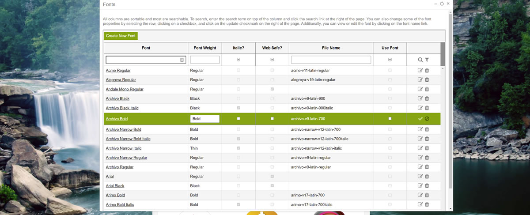Click the funnel filter icon in filter row

[427, 60]
